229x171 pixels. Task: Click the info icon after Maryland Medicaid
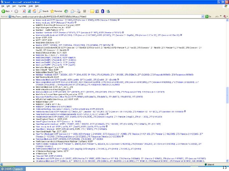point(123,32)
